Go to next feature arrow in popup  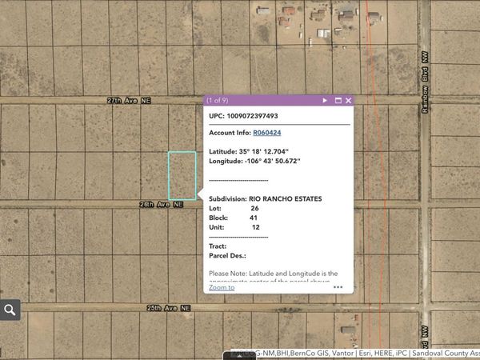tap(325, 101)
